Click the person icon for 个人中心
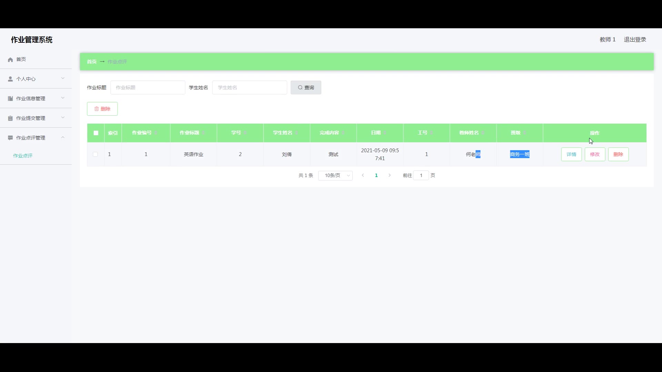This screenshot has width=662, height=372. click(x=10, y=79)
